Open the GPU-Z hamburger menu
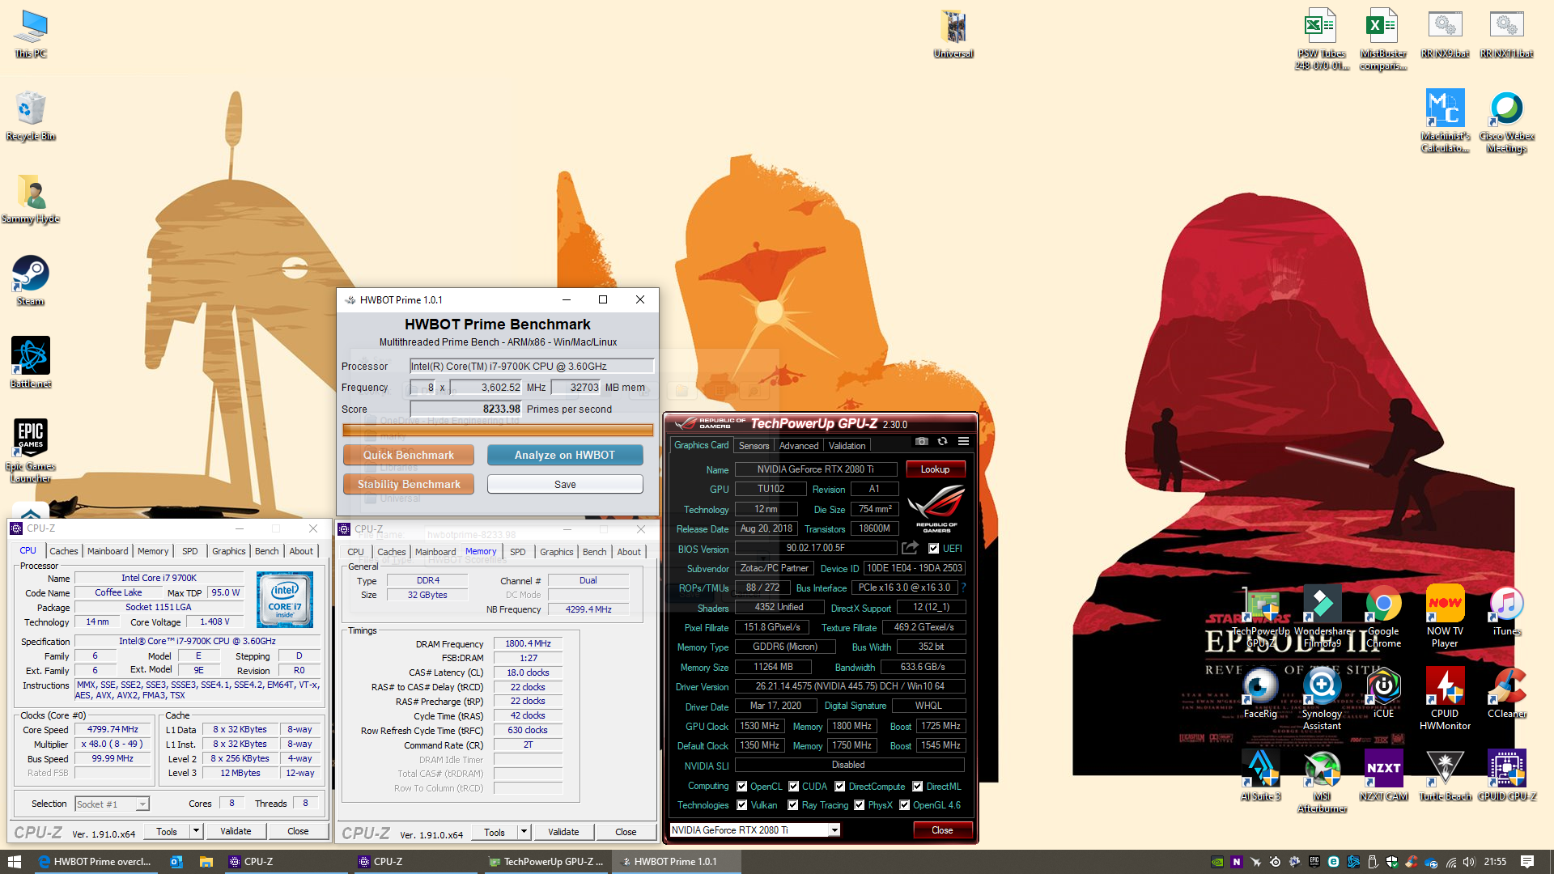The width and height of the screenshot is (1554, 874). click(963, 442)
